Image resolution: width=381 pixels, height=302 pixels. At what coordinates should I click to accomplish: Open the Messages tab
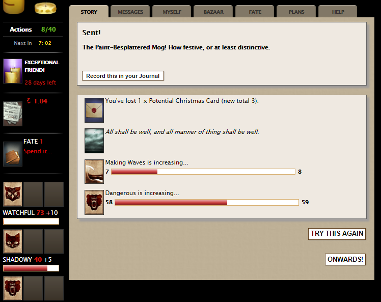pos(130,12)
